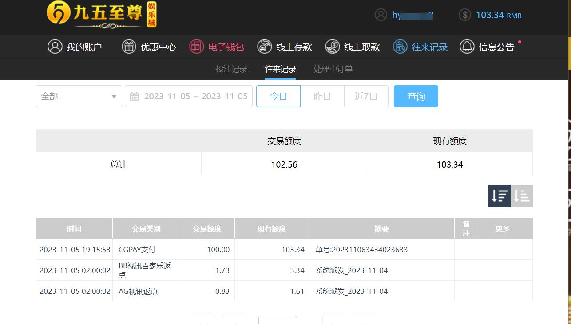Open the 全部 transaction type dropdown

(79, 96)
